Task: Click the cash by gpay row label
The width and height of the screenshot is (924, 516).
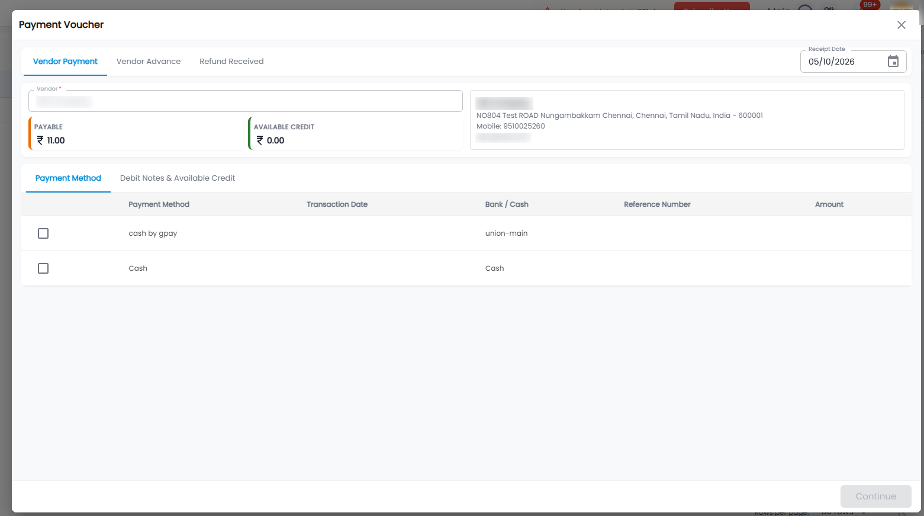Action: [x=153, y=233]
